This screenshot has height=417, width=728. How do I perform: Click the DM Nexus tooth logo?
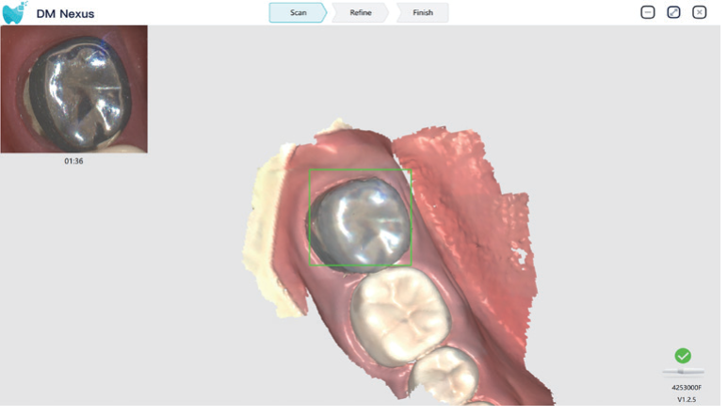[x=15, y=13]
